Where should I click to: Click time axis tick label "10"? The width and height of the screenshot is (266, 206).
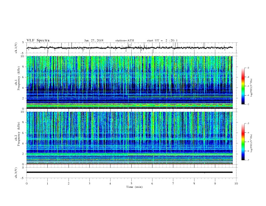236,183
